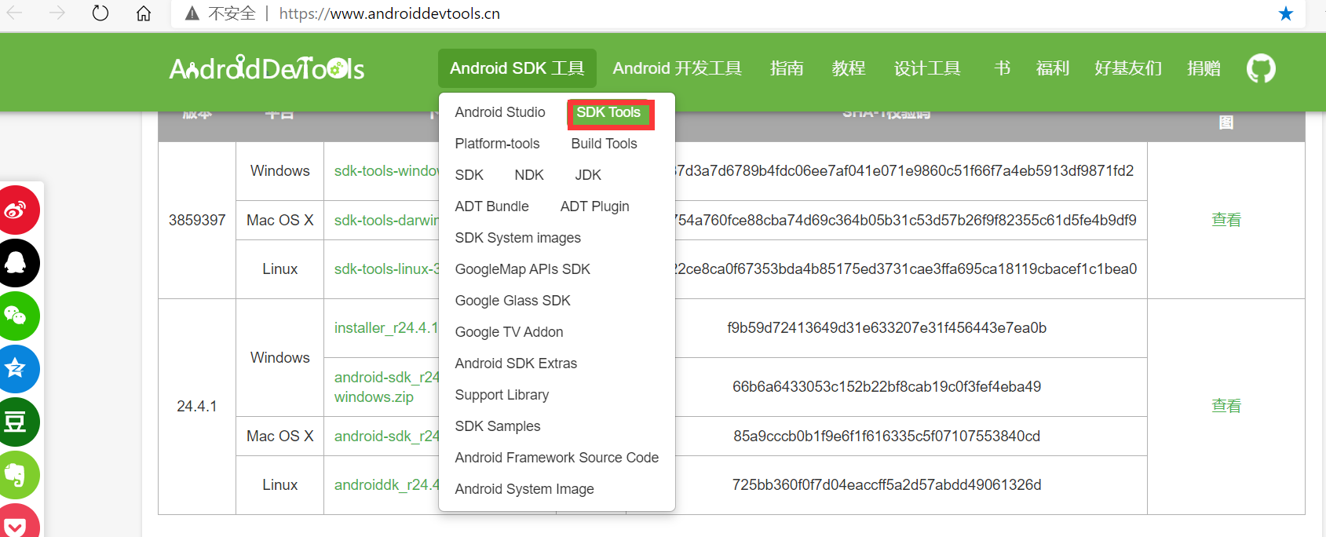The height and width of the screenshot is (537, 1326).
Task: Select Android SDK Extras entry
Action: point(516,363)
